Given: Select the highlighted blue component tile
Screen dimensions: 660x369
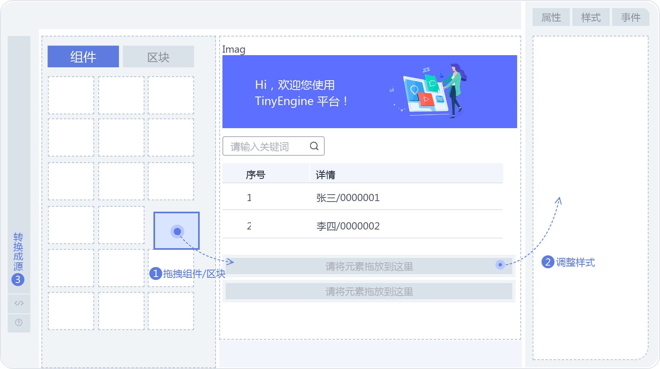Looking at the screenshot, I should [x=177, y=231].
